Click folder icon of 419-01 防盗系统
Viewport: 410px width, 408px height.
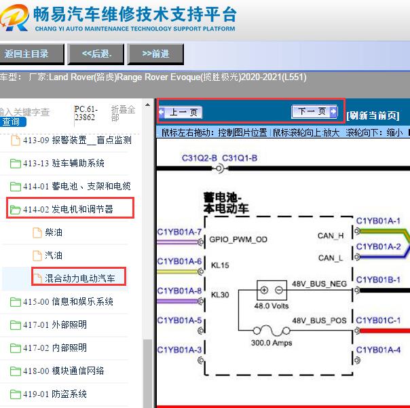click(16, 394)
